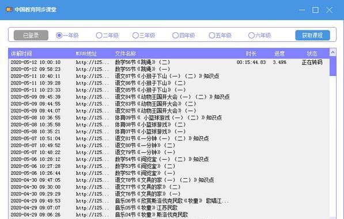Click the M3U8 URL in the 语文87节 row

click(x=92, y=76)
